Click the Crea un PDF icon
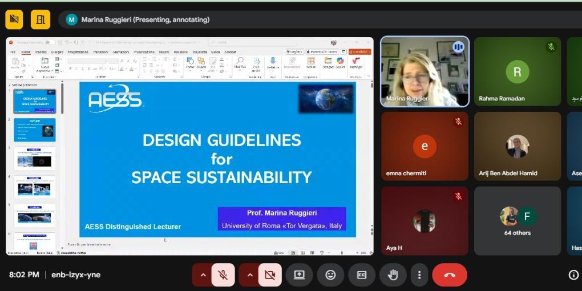This screenshot has width=582, height=291. (257, 64)
